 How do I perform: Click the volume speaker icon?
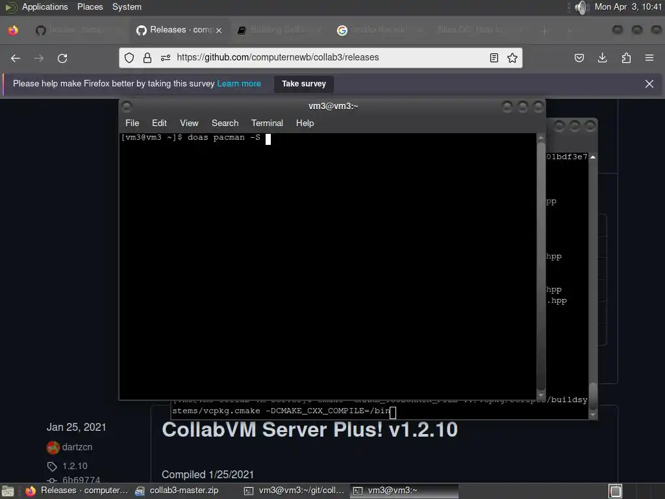coord(581,7)
